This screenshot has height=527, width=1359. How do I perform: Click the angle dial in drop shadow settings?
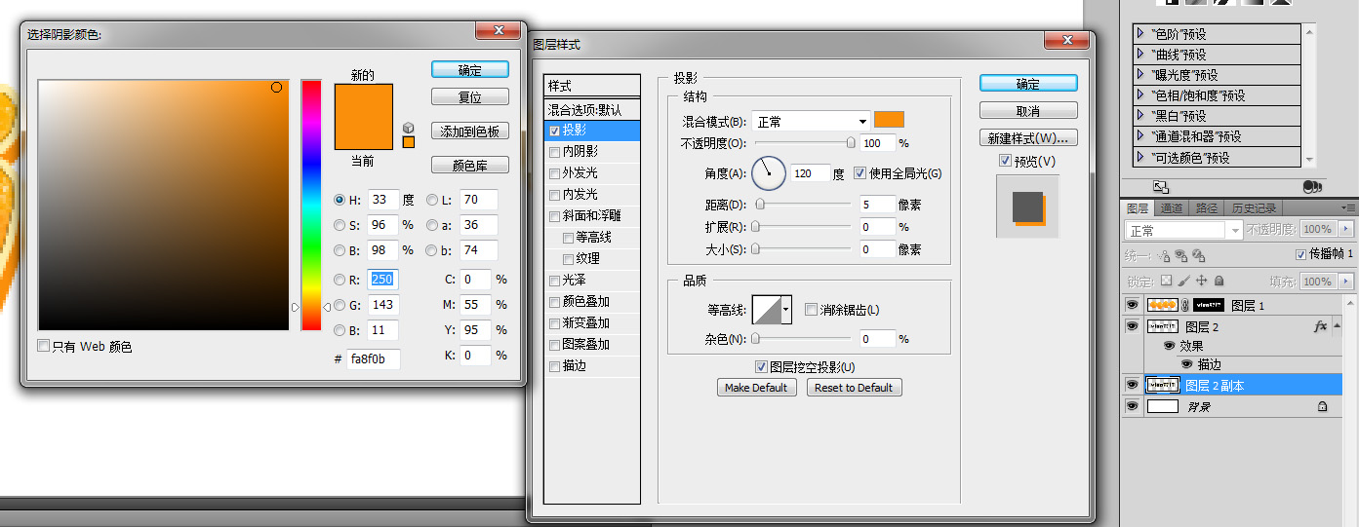tap(768, 173)
